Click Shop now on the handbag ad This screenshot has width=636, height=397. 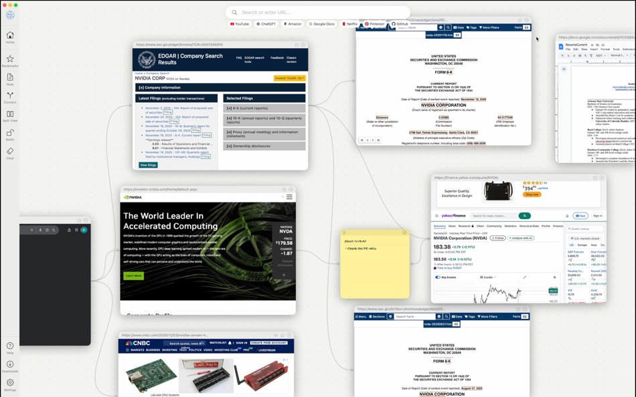(x=532, y=194)
